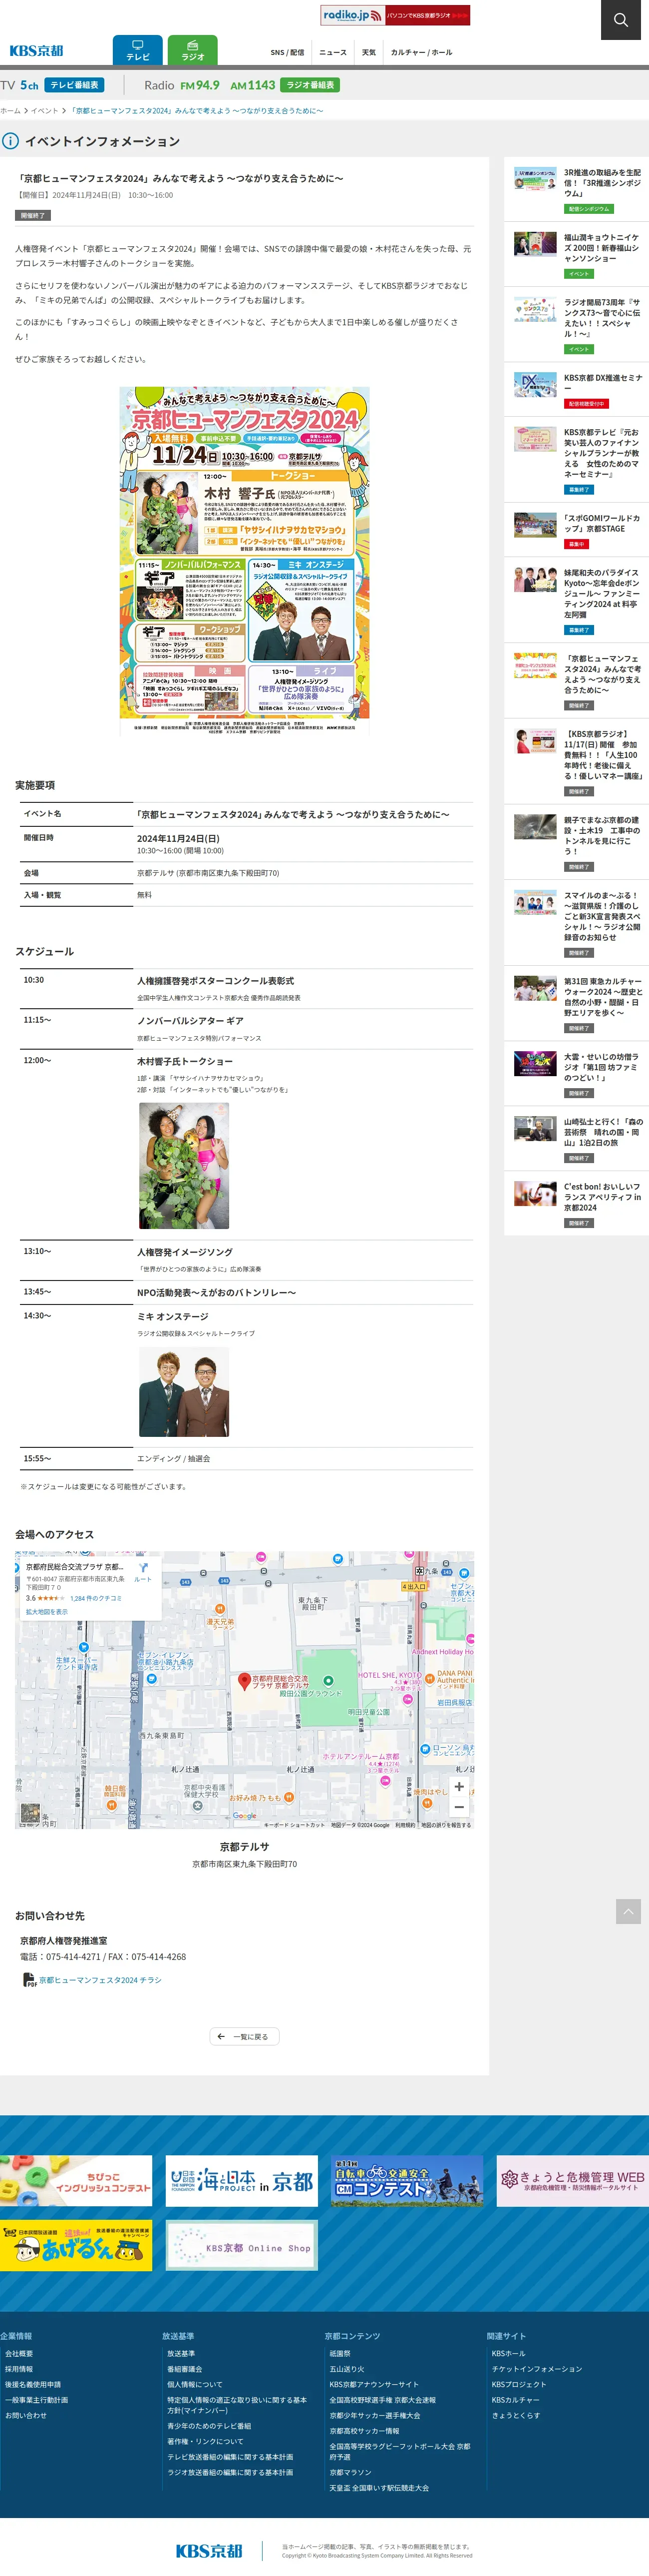
Task: Open footer お問い合わせ link
Action: [26, 2415]
